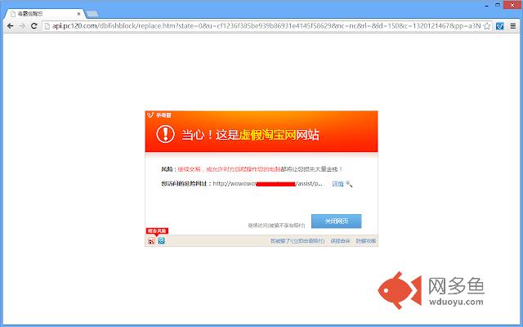
Task: Maximize the browser window
Action: click(498, 5)
